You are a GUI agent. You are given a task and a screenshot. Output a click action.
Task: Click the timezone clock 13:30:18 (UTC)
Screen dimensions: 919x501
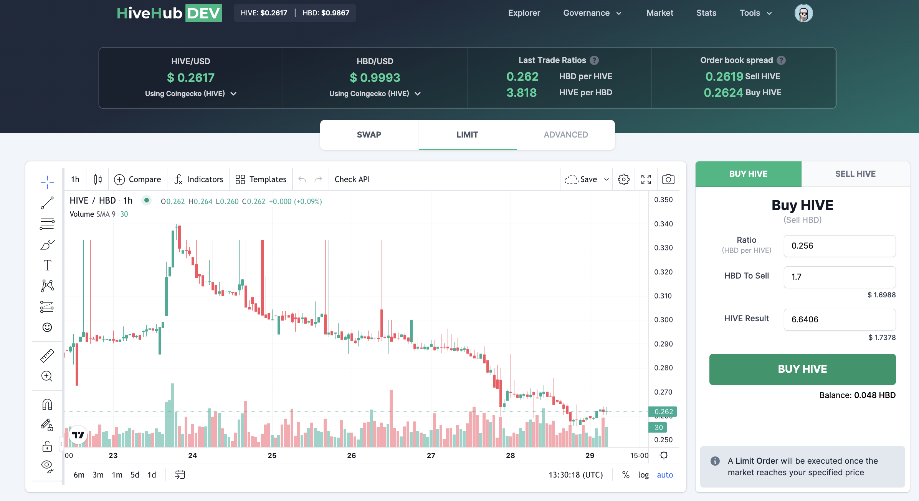pos(576,475)
